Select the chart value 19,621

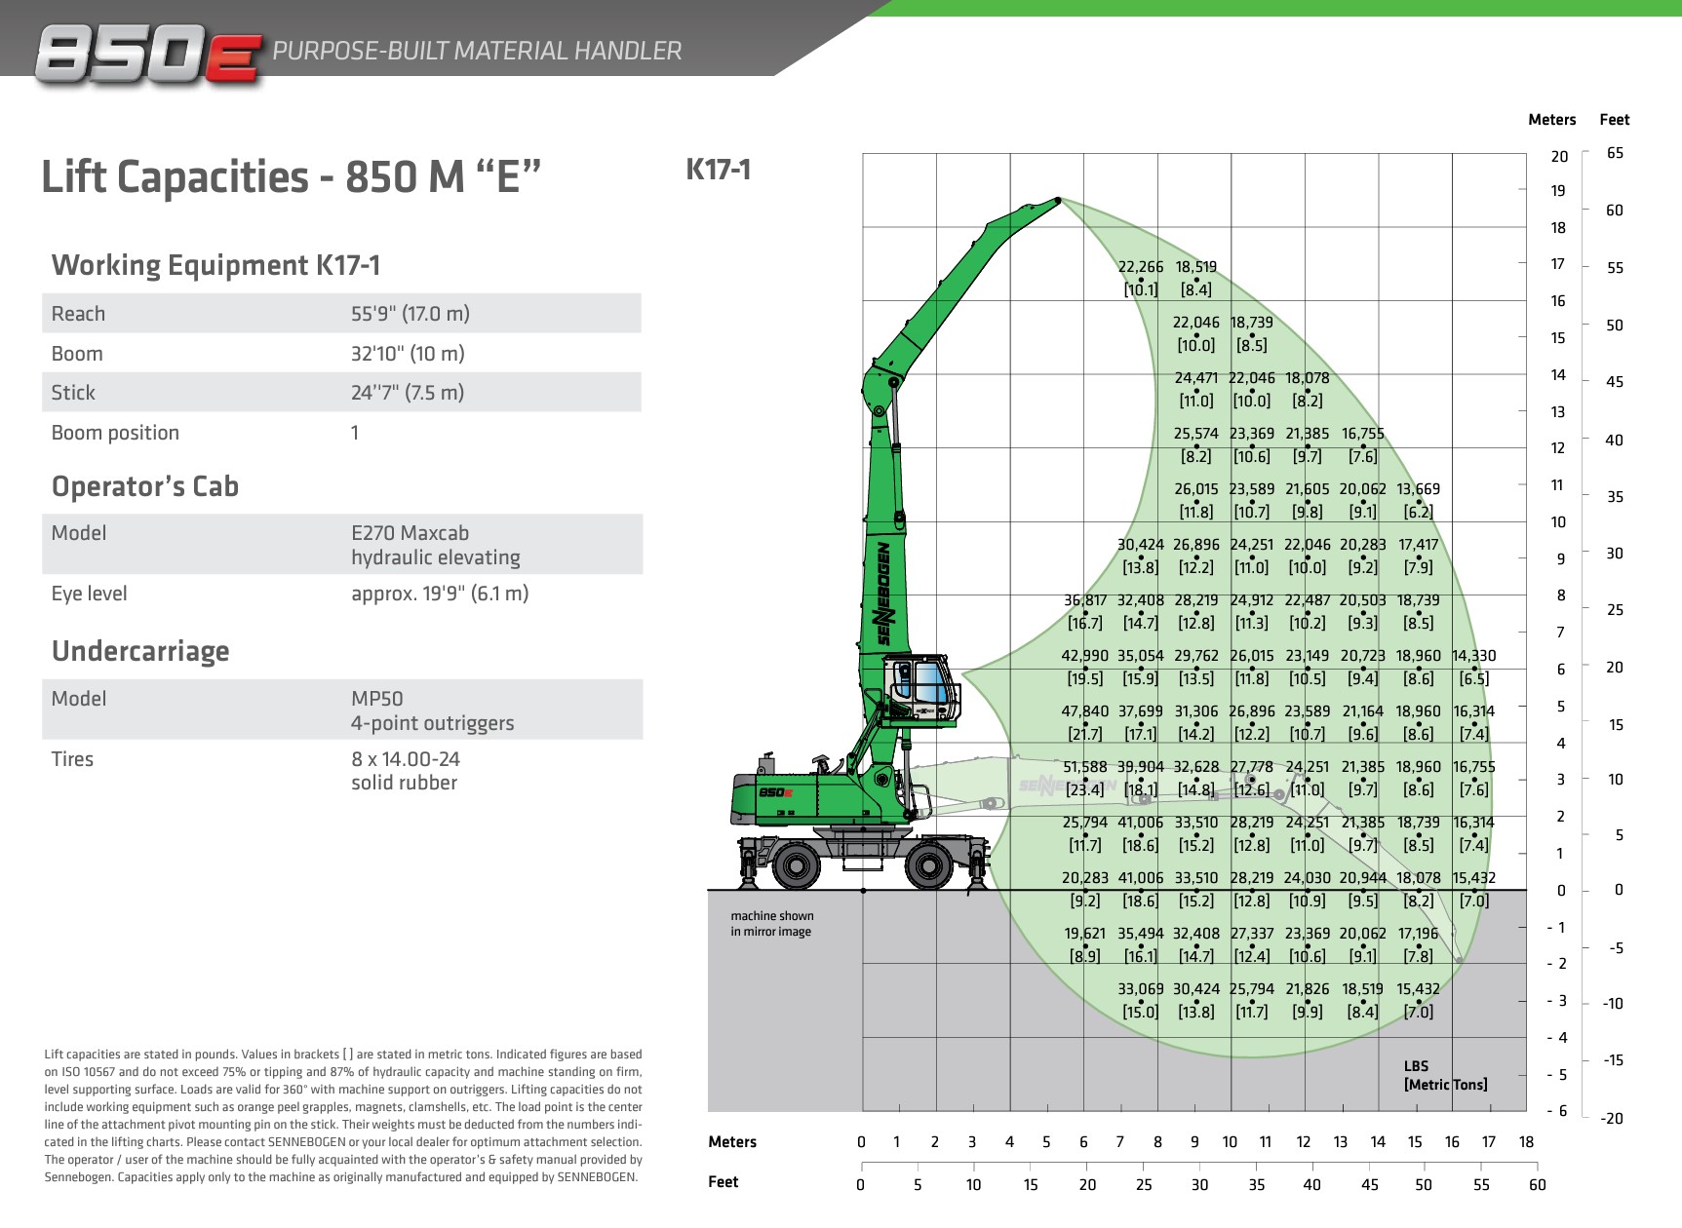[1085, 934]
